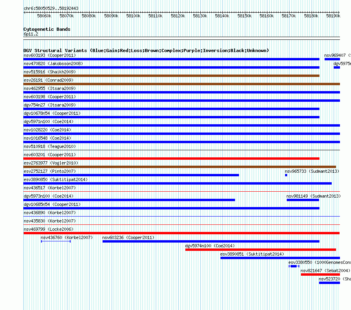Click the dgv754n27 (Itsara2009) label
This screenshot has width=351, height=310.
pyautogui.click(x=50, y=105)
